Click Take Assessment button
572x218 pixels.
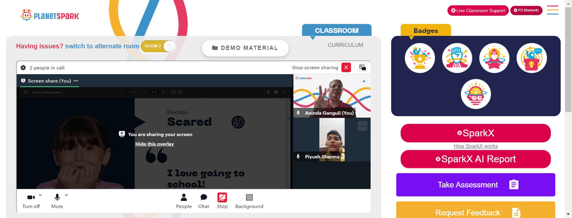pyautogui.click(x=476, y=185)
